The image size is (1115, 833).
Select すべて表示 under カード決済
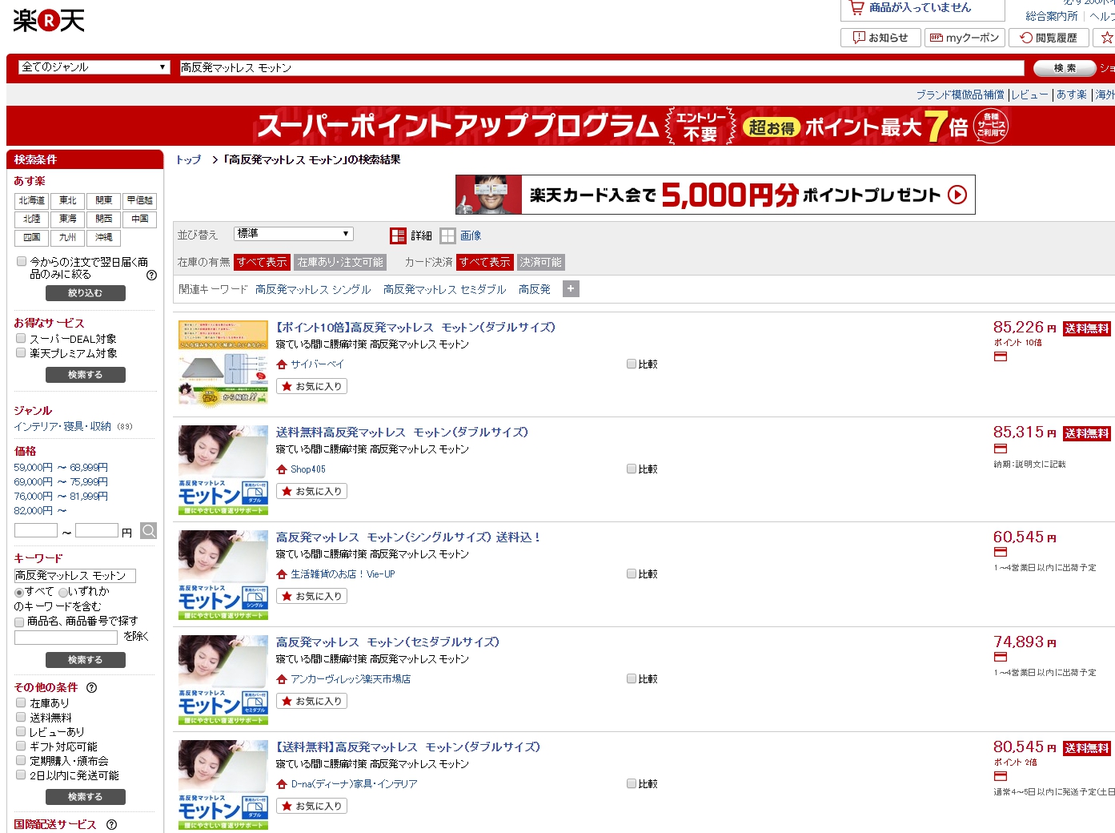tap(484, 262)
